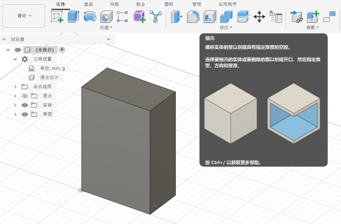Switch to the 钣金 ribbon tab
341x224 pixels.
click(x=140, y=4)
